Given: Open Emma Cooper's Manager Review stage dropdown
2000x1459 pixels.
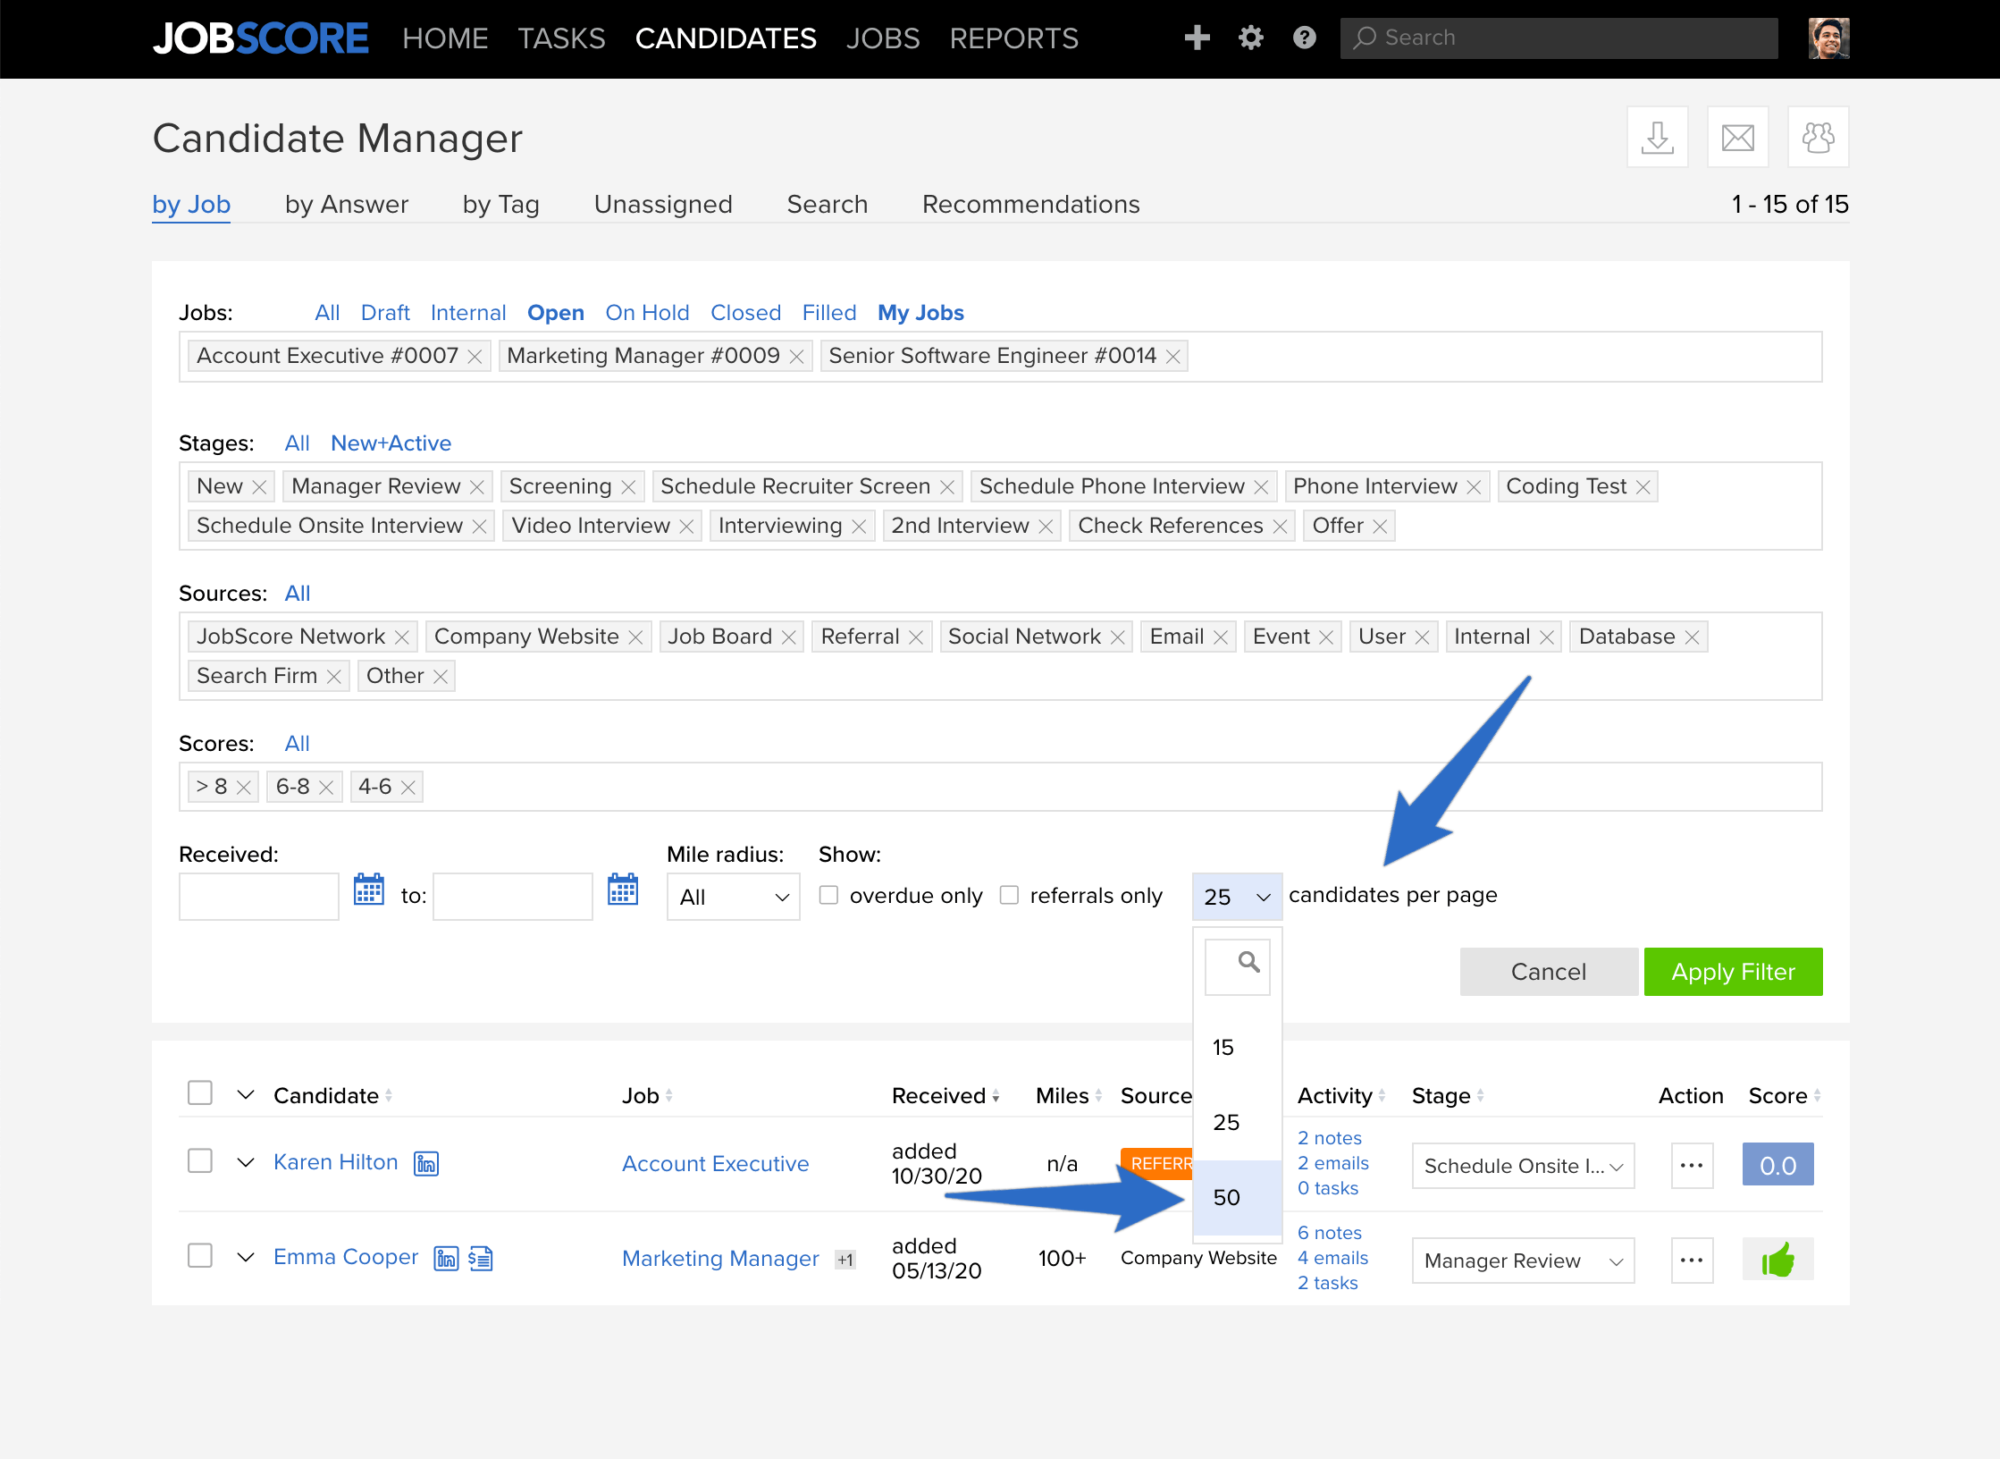Looking at the screenshot, I should (1523, 1261).
